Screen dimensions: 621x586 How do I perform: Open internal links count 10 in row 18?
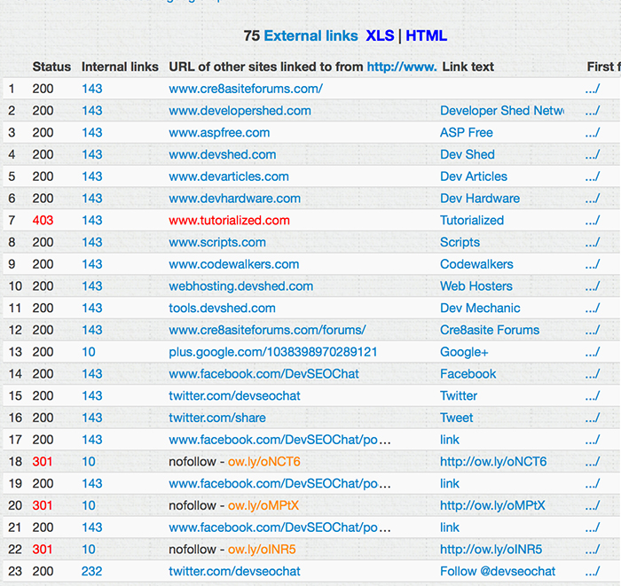point(89,462)
